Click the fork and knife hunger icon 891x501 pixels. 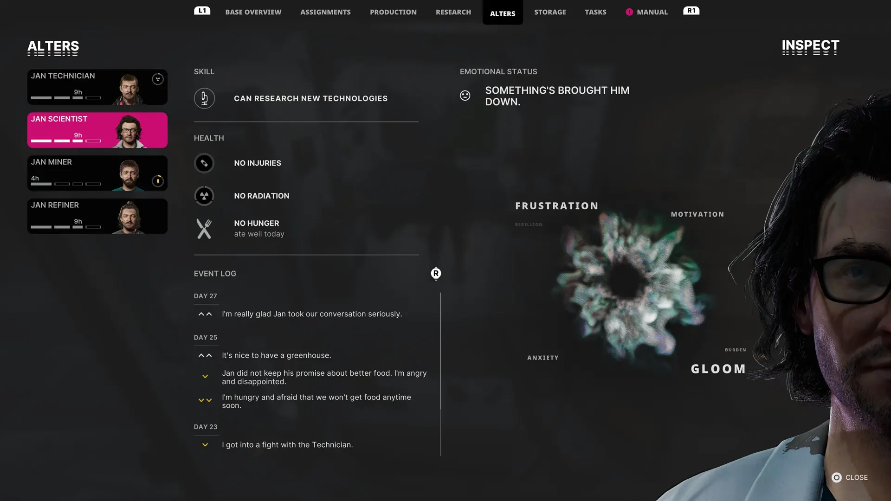[x=204, y=229]
